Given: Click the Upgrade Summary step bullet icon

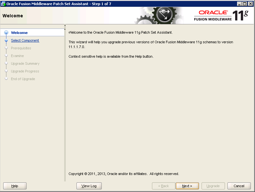Looking at the screenshot, I should [x=6, y=63].
